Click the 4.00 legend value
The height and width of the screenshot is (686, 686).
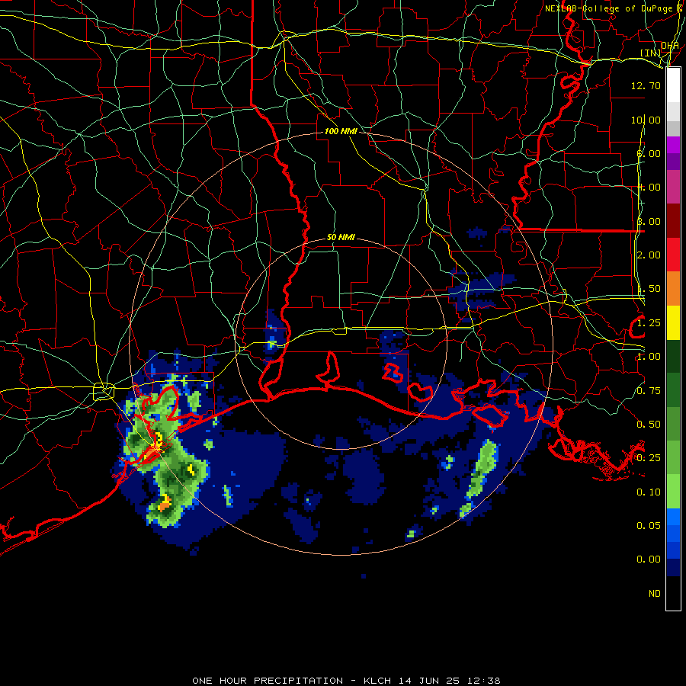pos(649,188)
